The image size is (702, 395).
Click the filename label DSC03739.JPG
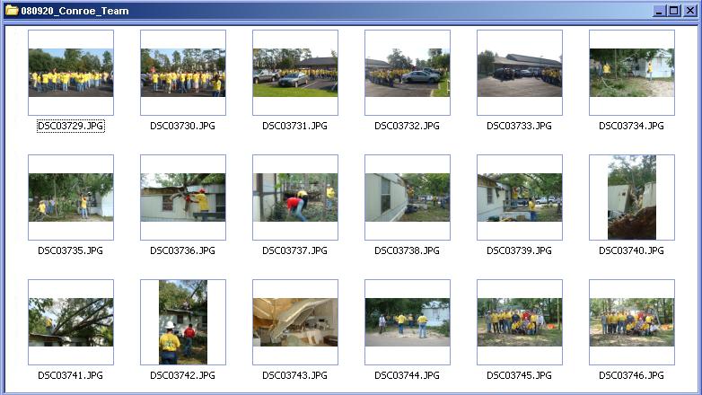click(520, 250)
